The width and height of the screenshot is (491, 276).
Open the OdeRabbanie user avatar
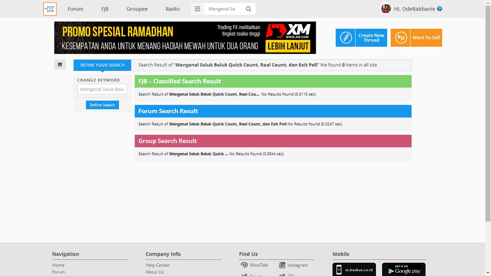pos(386,8)
